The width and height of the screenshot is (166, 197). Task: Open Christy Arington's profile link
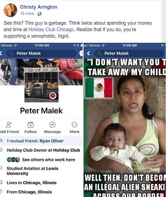click(x=39, y=7)
